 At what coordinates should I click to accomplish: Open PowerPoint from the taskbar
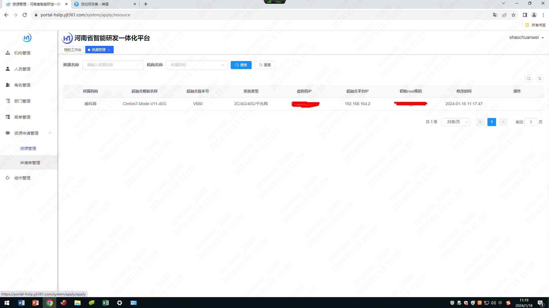35,303
